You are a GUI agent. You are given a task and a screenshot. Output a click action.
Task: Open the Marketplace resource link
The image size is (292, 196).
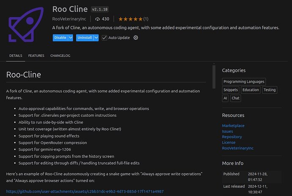point(233,126)
